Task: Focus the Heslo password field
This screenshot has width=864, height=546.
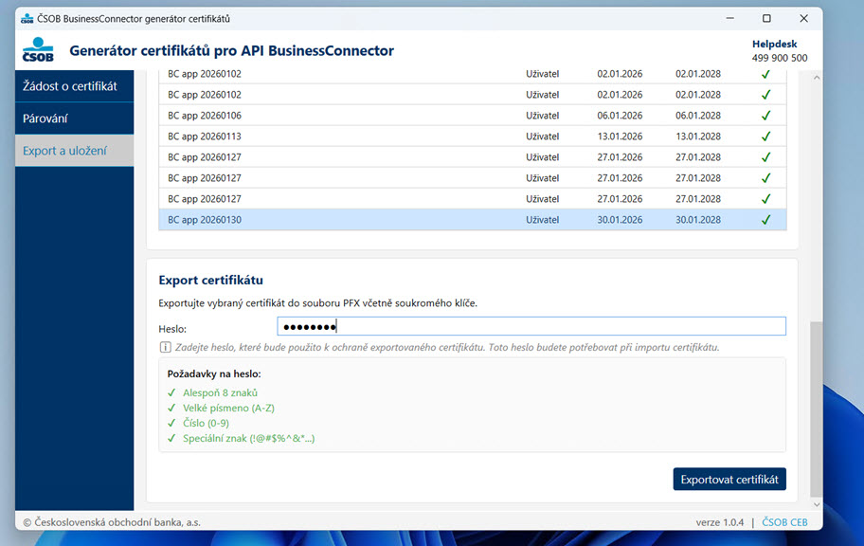Action: click(531, 326)
